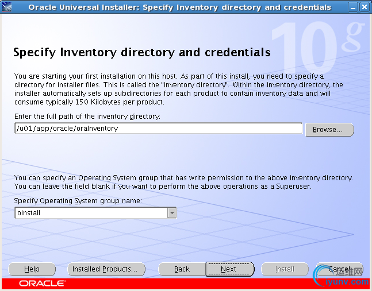Image resolution: width=372 pixels, height=291 pixels.
Task: Minimize the Oracle Universal Installer window
Action: 353,7
